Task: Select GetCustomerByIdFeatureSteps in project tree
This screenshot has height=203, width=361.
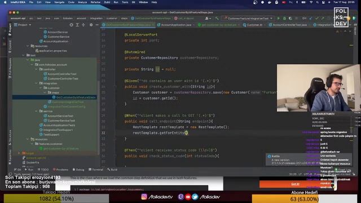Action: pyautogui.click(x=74, y=97)
